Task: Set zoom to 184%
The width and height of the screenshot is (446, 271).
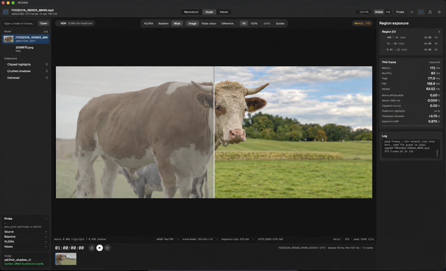Action: [267, 24]
